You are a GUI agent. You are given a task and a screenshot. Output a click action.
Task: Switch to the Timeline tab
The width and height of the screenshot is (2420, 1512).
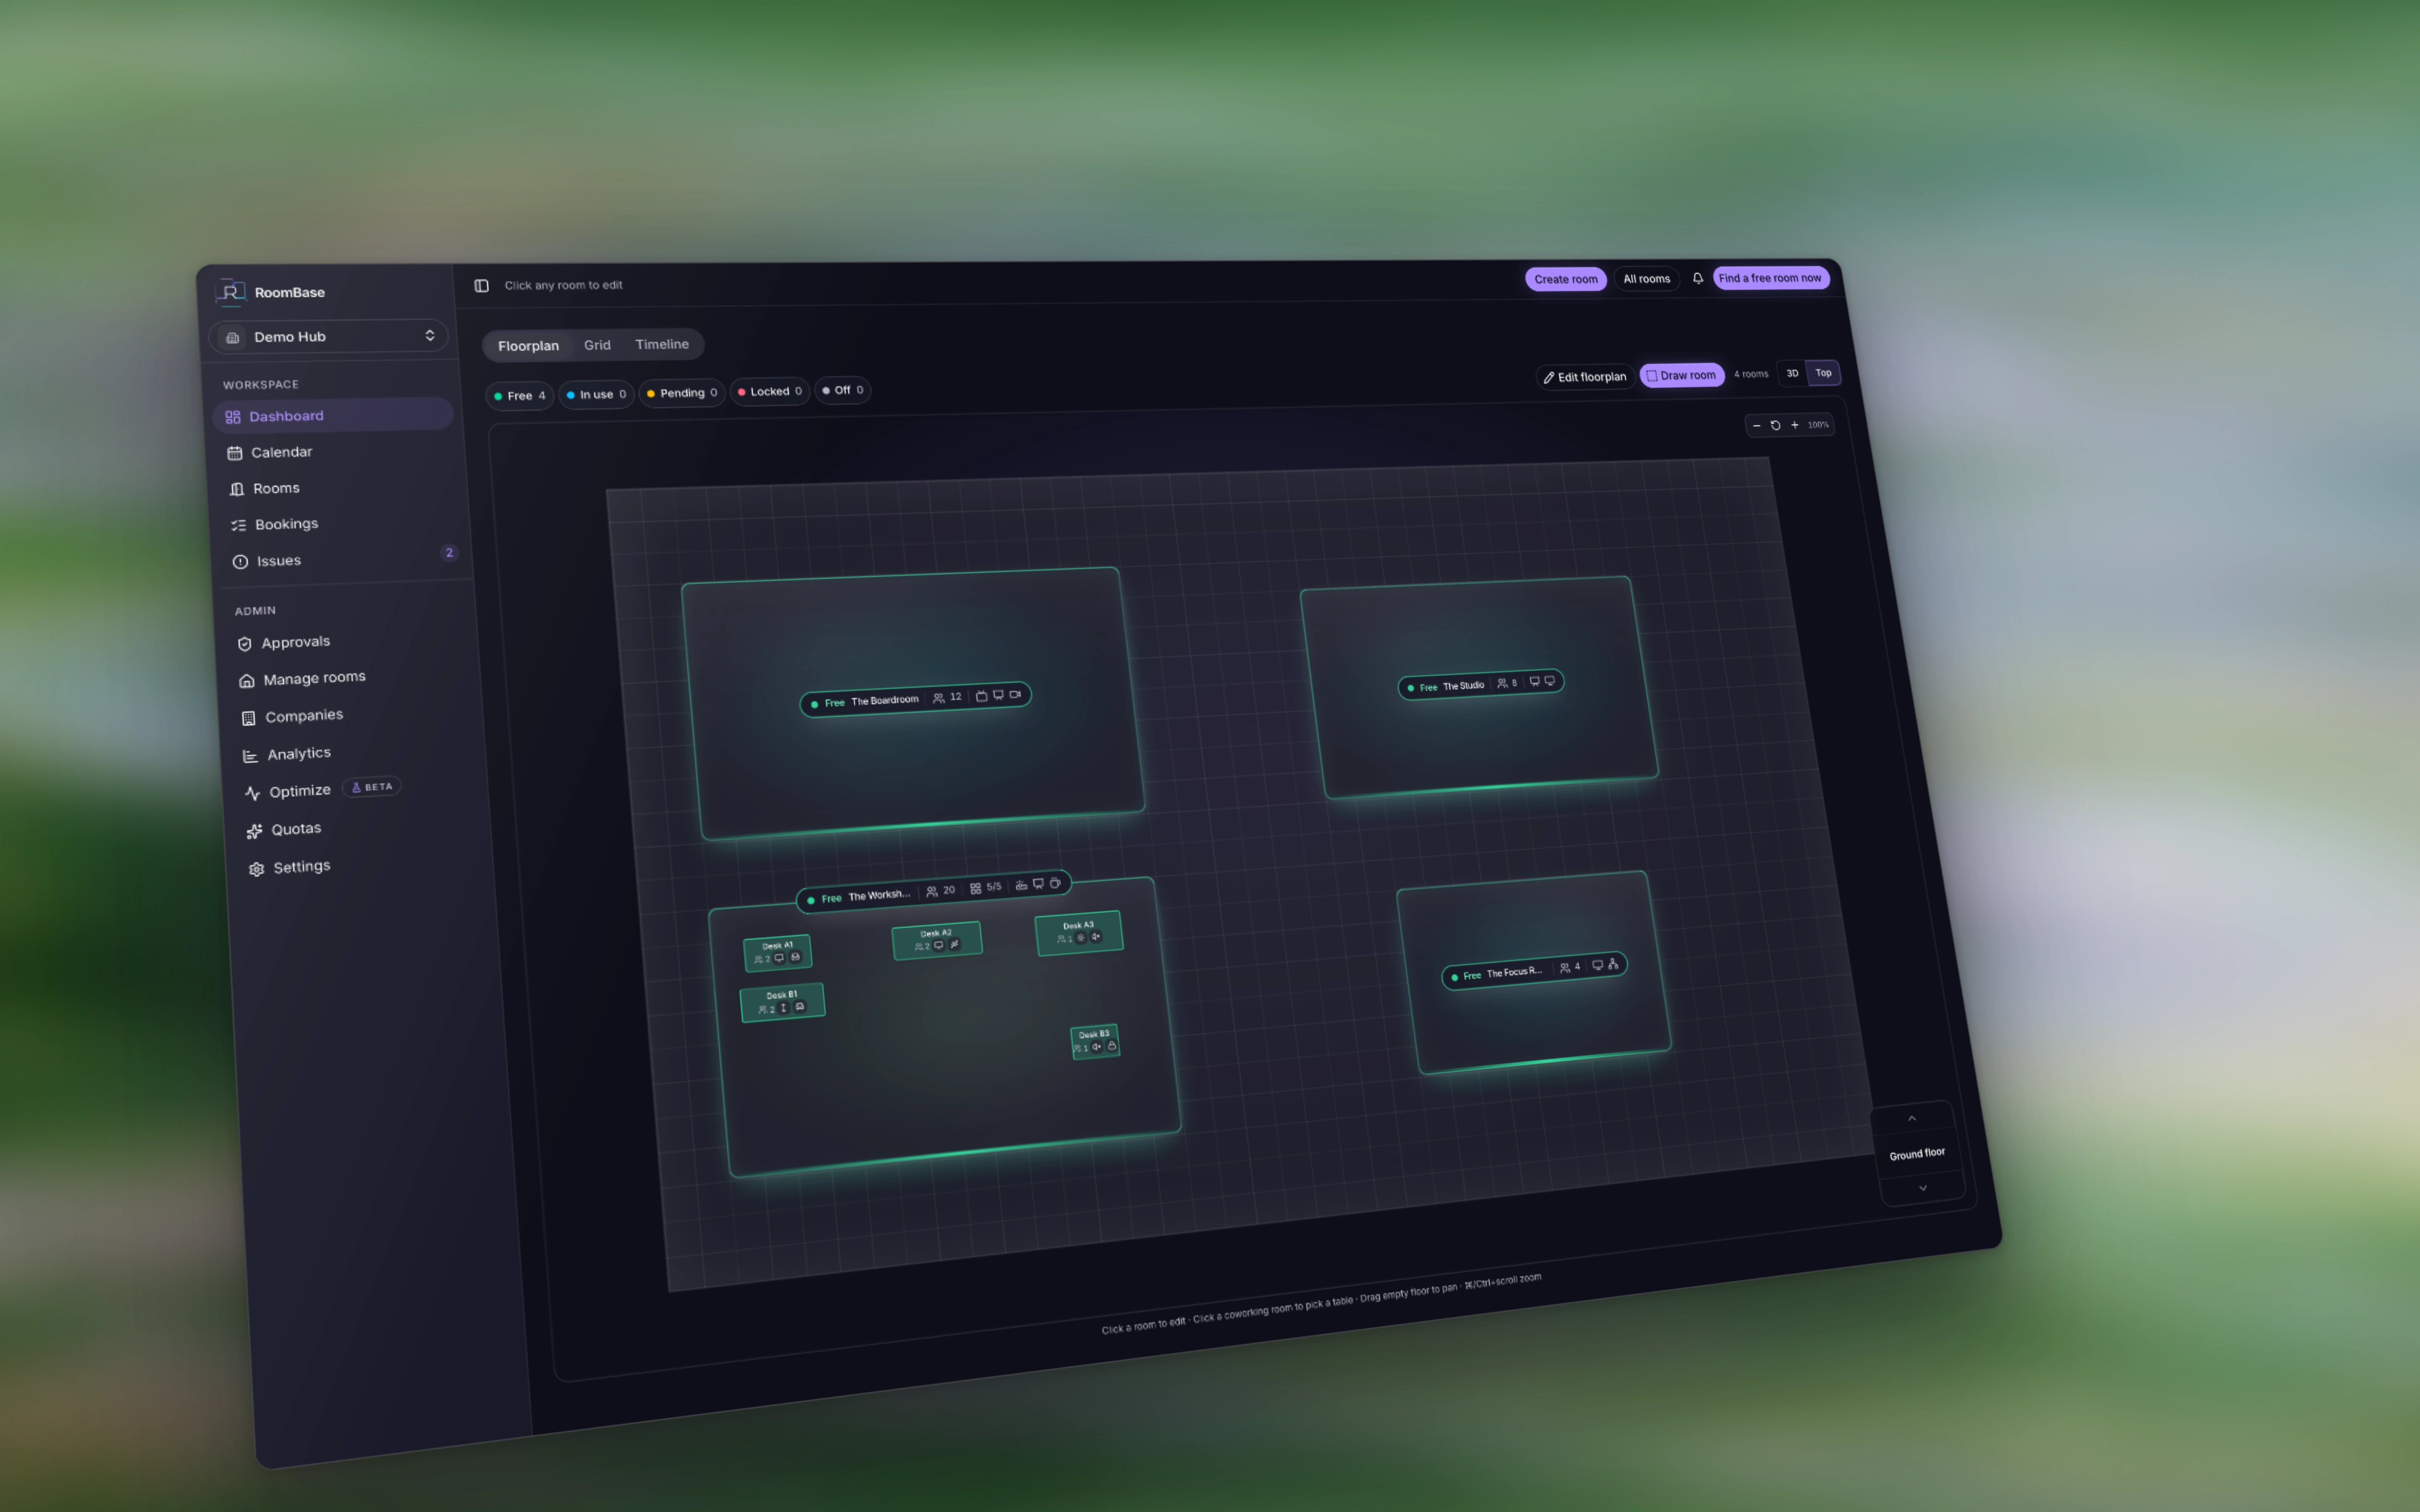coord(662,344)
